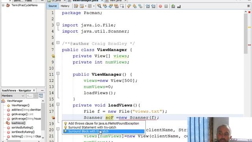Image resolution: width=252 pixels, height=142 pixels.
Task: Click the red error mark at stripe top
Action: (x=249, y=12)
